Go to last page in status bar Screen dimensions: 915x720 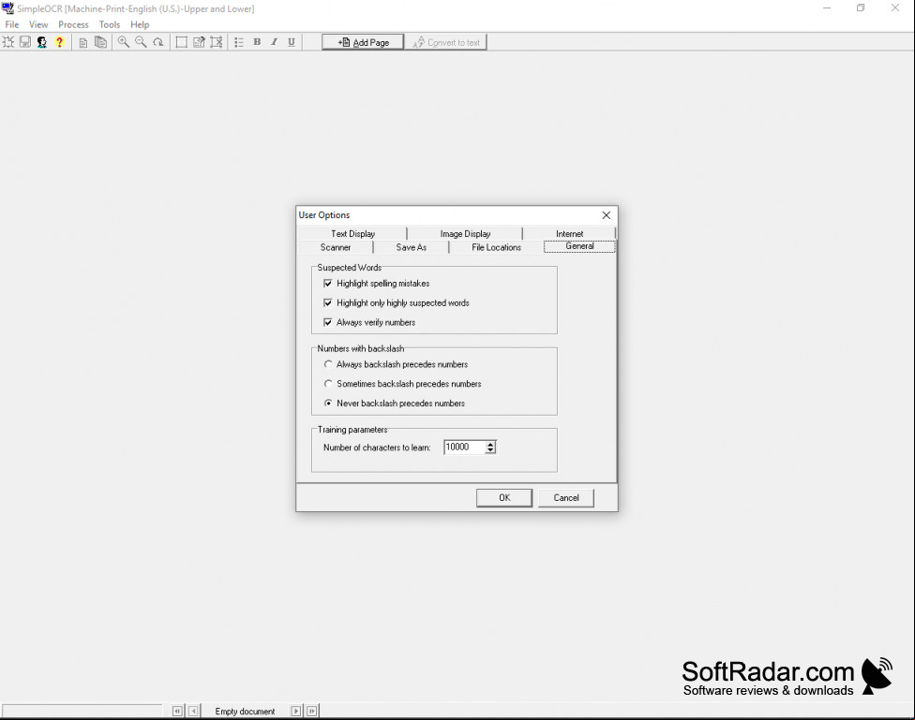tap(312, 711)
